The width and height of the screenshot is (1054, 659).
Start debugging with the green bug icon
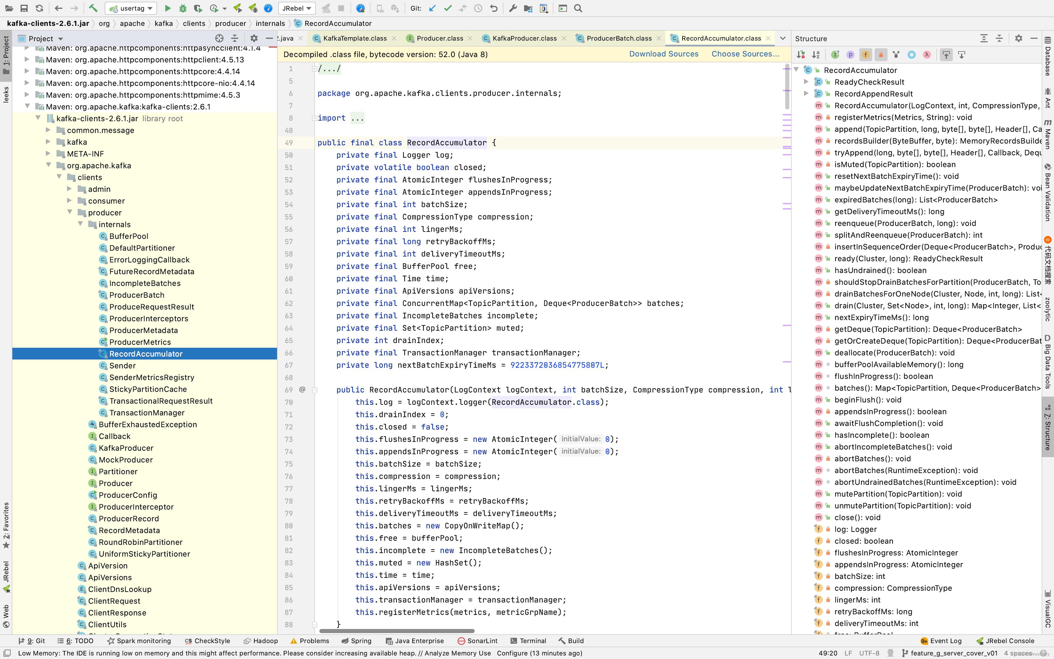(x=183, y=8)
